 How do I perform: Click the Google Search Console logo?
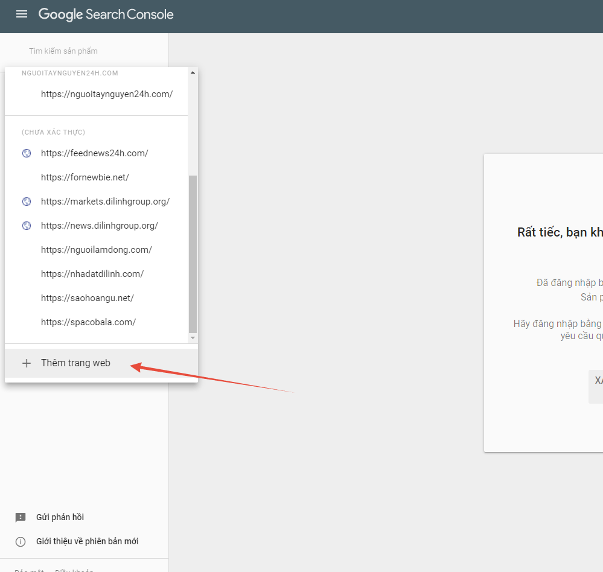[x=106, y=14]
